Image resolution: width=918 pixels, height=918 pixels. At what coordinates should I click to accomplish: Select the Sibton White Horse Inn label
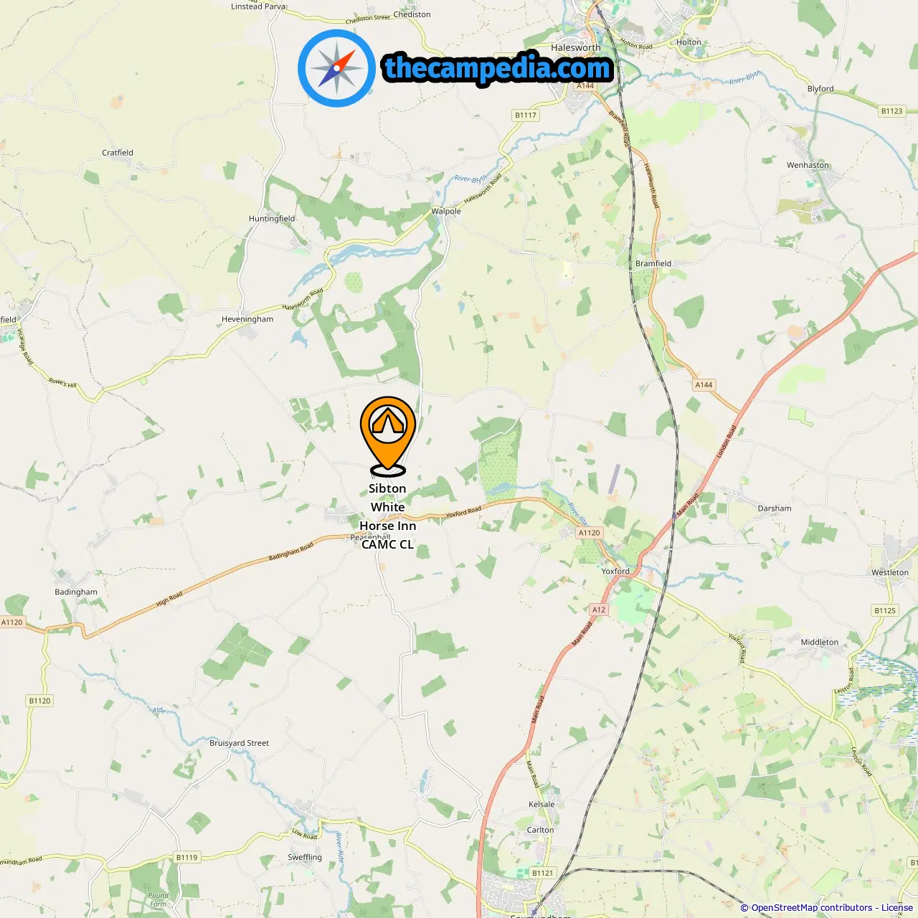pyautogui.click(x=388, y=516)
